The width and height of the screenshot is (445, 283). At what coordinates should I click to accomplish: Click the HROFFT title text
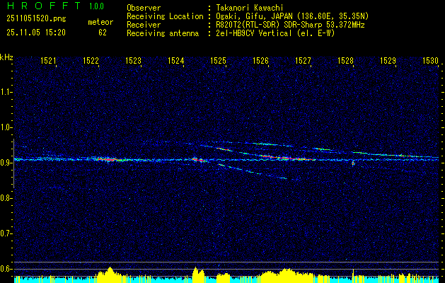[x=44, y=6]
